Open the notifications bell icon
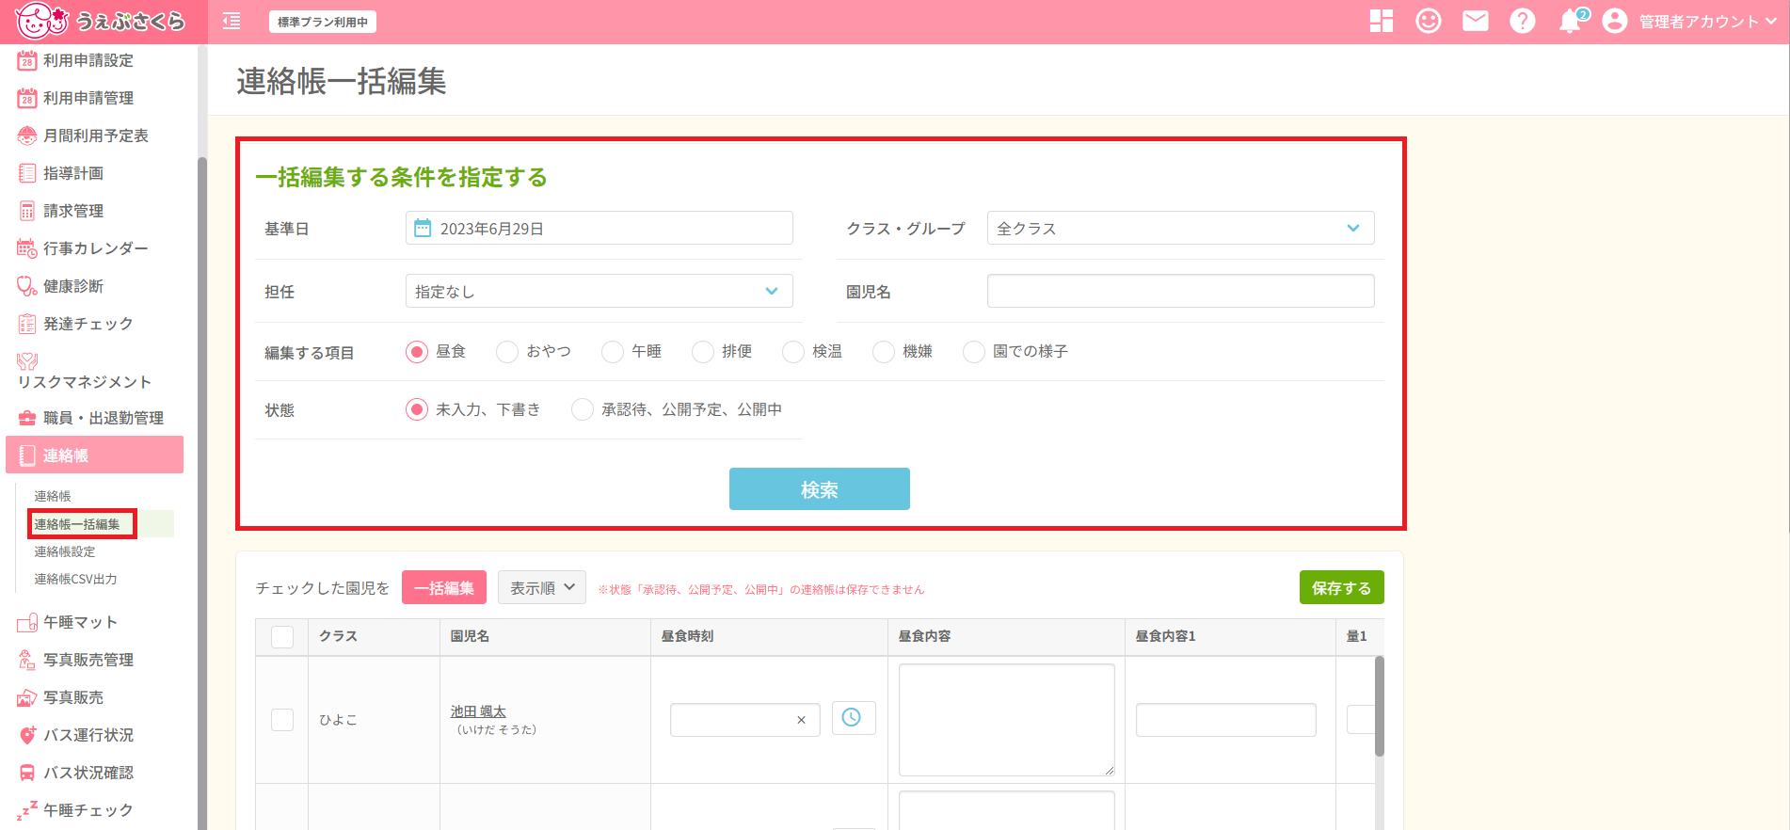This screenshot has height=830, width=1790. 1570,22
